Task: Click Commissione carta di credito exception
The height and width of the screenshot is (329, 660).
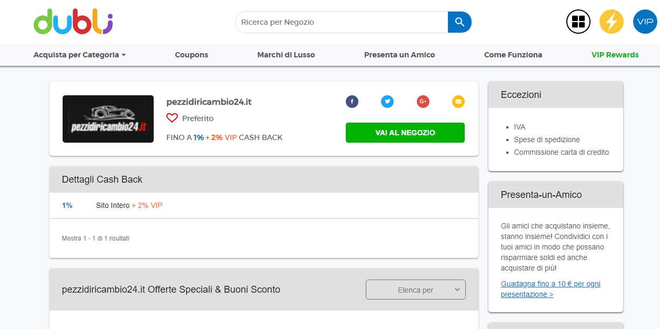Action: click(x=562, y=152)
